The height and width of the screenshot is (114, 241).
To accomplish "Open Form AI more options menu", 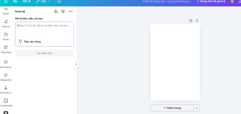I will click(71, 11).
